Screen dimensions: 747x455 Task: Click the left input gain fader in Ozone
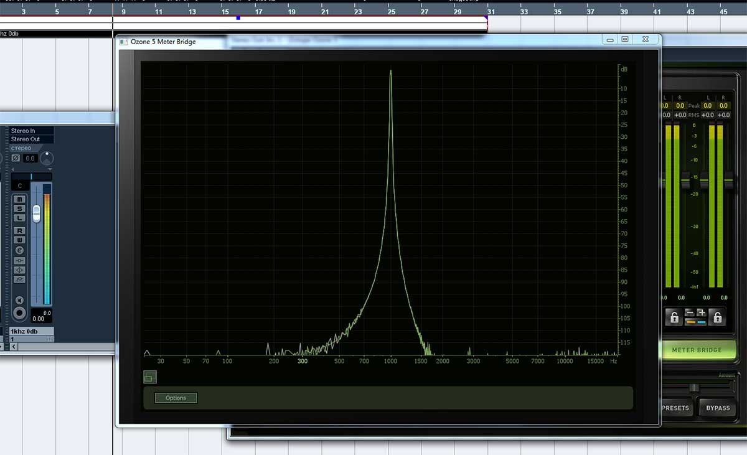click(686, 180)
